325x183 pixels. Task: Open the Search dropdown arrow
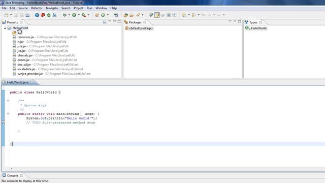tap(142, 15)
